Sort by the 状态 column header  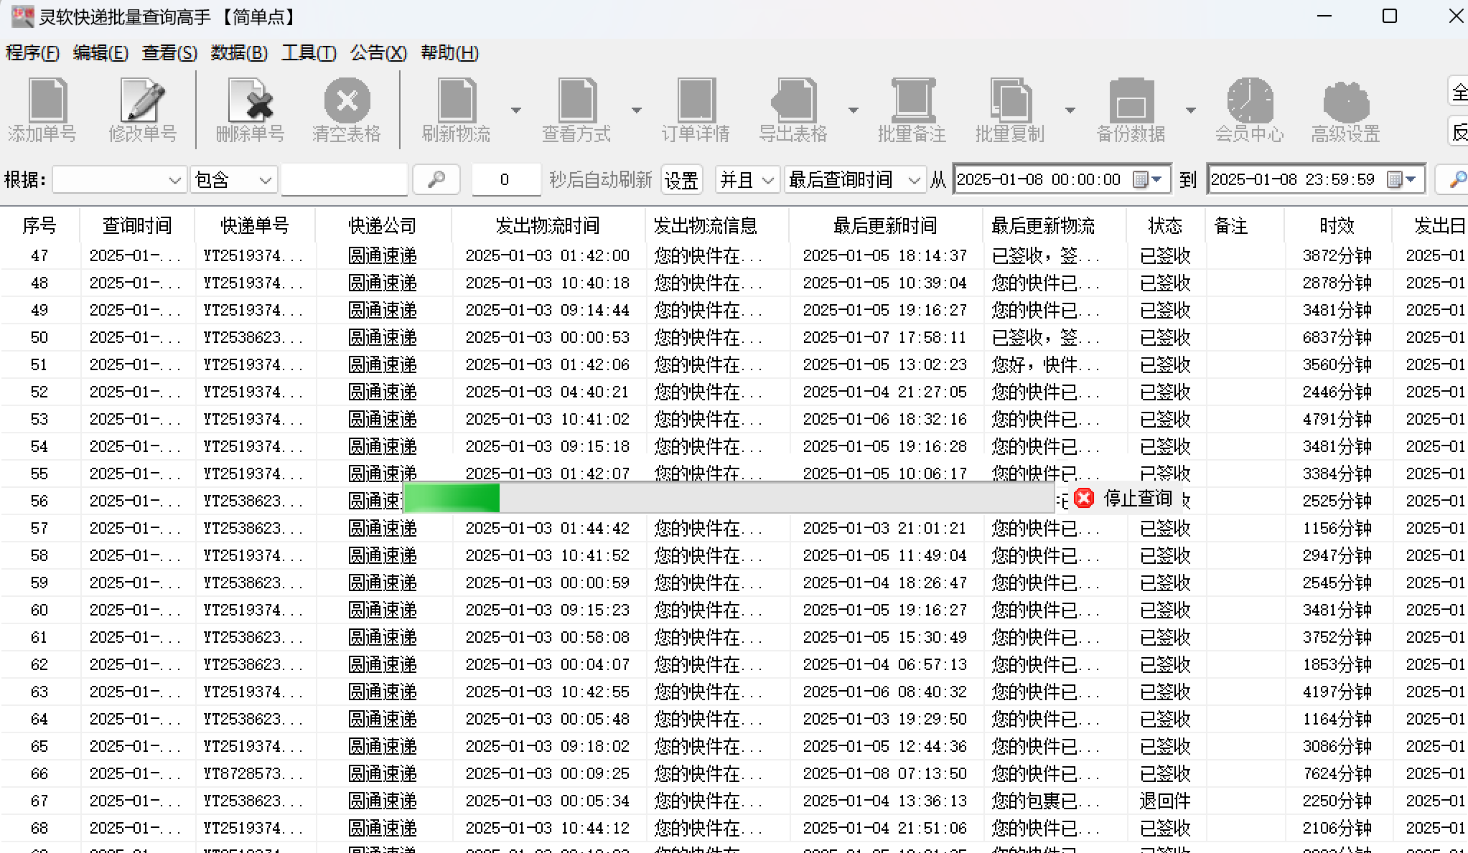(x=1165, y=226)
